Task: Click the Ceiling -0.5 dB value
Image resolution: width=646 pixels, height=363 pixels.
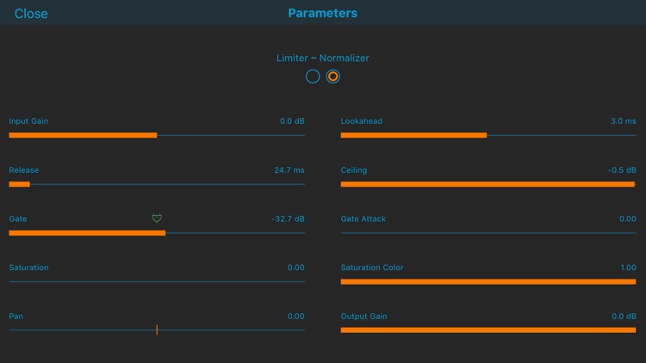Action: click(622, 170)
